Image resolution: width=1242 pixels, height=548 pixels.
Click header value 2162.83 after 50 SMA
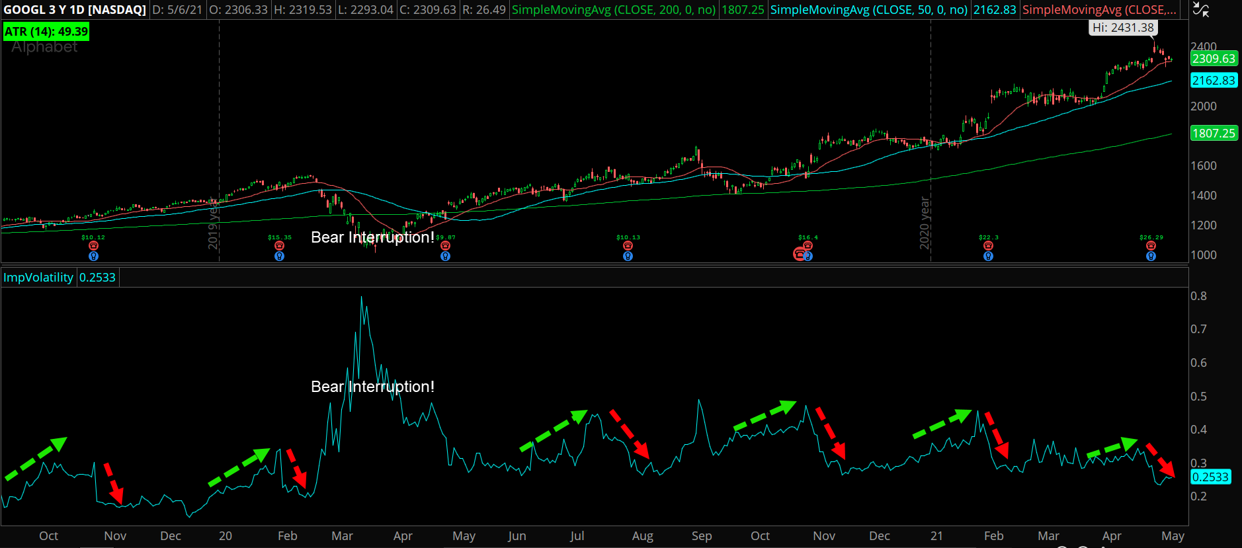pos(995,10)
